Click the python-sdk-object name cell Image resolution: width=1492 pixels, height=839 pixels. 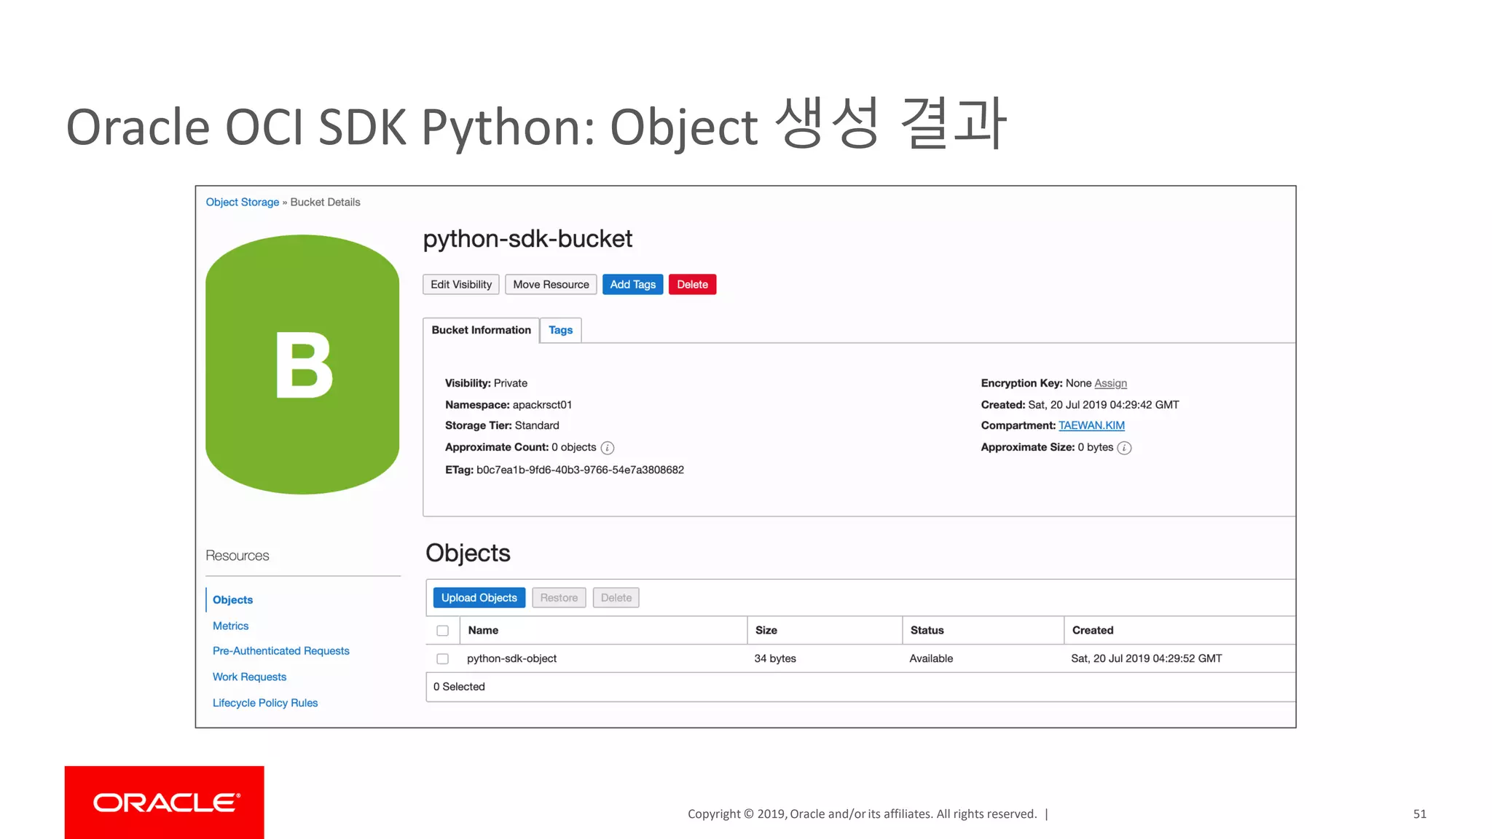pyautogui.click(x=511, y=658)
